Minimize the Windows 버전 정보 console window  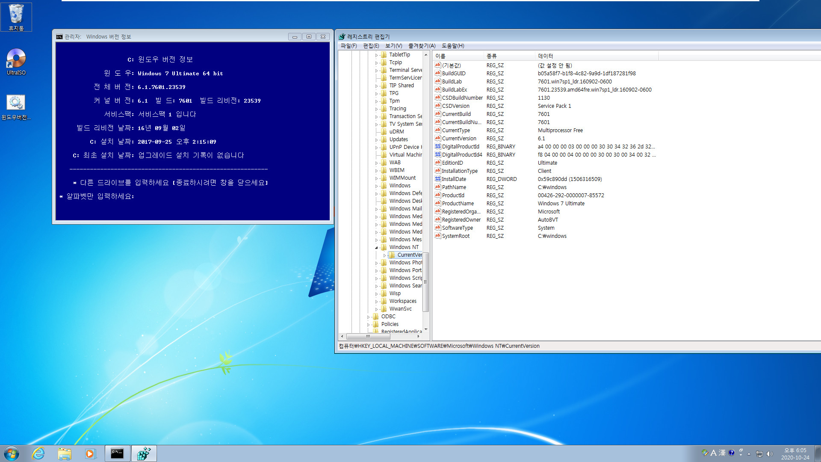pos(295,37)
